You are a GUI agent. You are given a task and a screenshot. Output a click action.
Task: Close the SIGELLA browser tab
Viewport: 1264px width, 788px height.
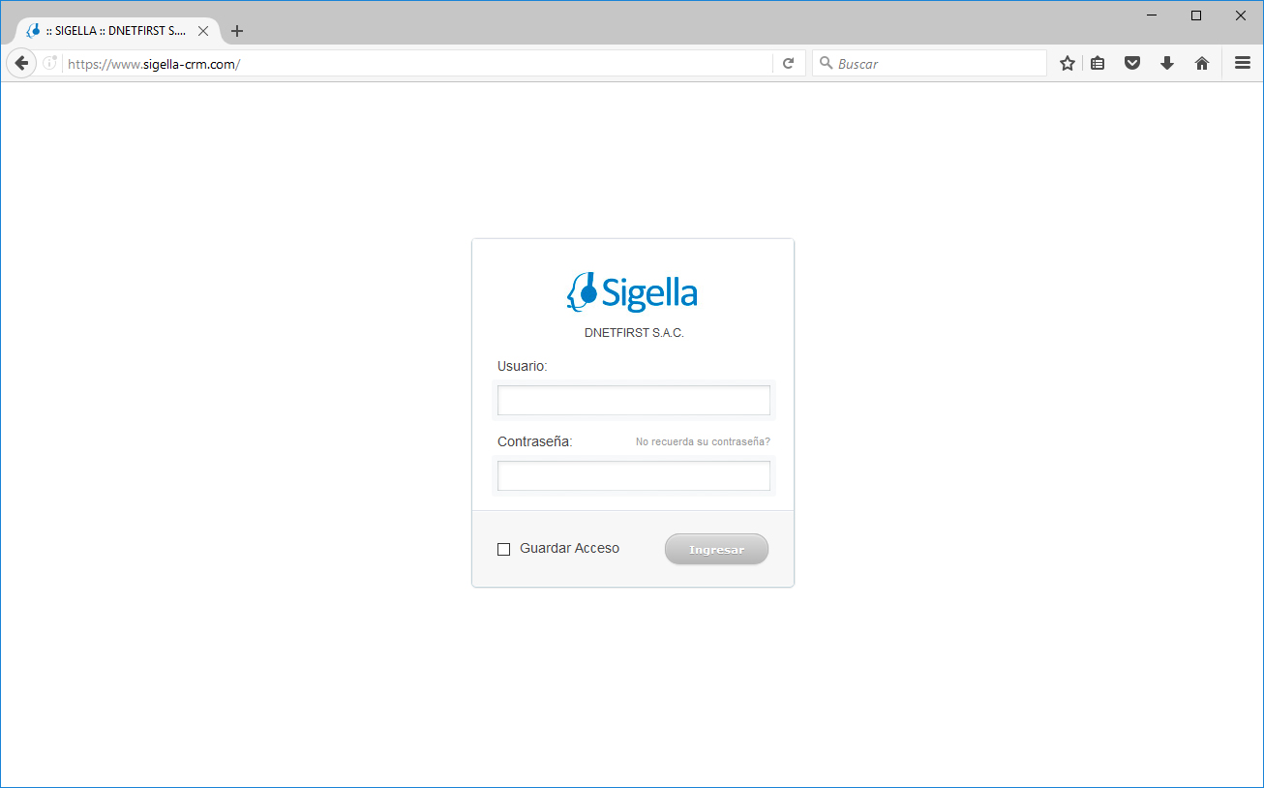pos(203,31)
